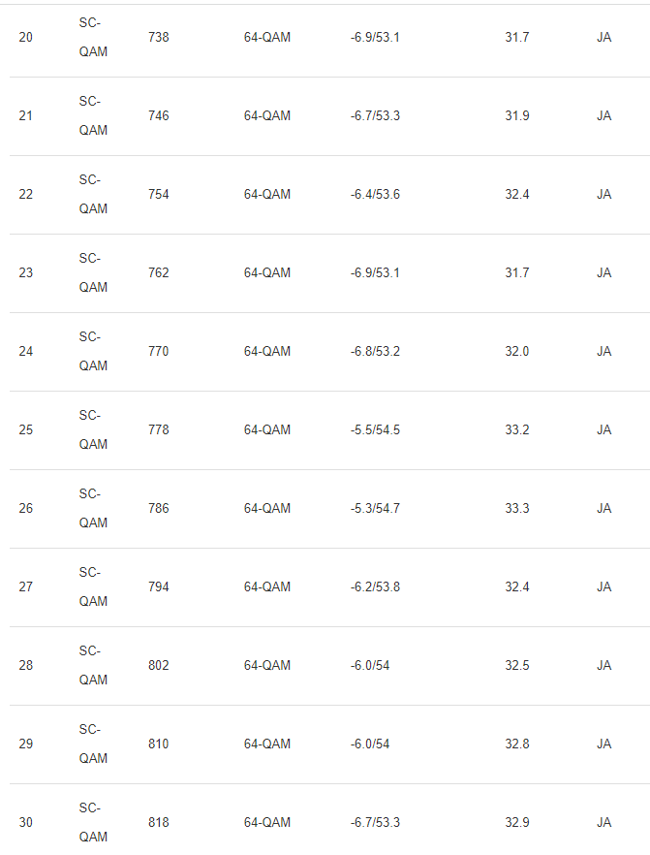Select power level -5.5/54.5

(x=375, y=430)
